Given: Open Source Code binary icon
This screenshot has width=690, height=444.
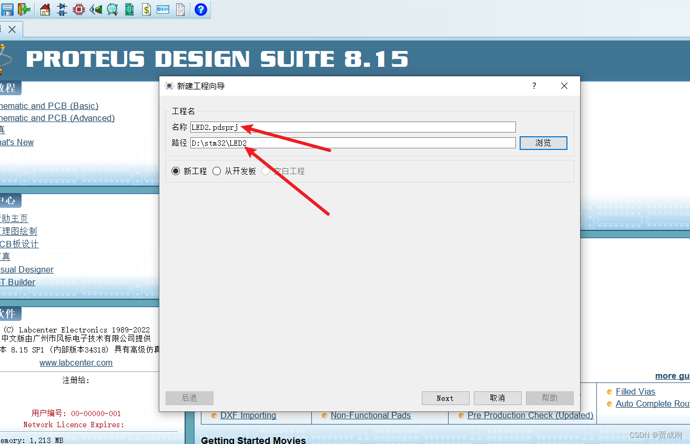Looking at the screenshot, I should coord(163,9).
